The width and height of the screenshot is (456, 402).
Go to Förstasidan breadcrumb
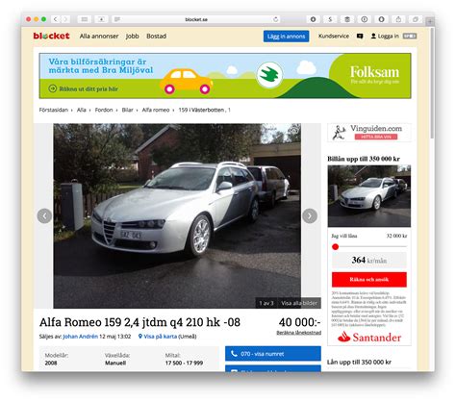click(54, 110)
